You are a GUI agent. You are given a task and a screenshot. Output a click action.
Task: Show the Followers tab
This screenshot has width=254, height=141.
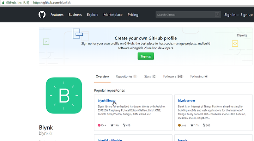click(x=173, y=76)
